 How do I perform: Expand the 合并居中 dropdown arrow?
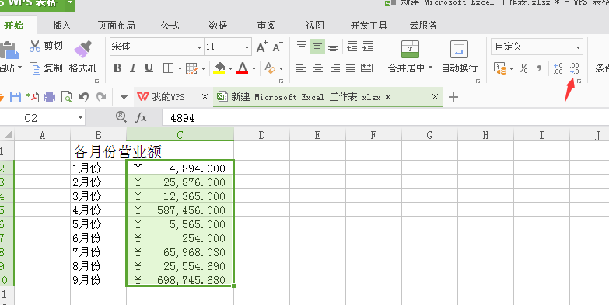(x=430, y=68)
